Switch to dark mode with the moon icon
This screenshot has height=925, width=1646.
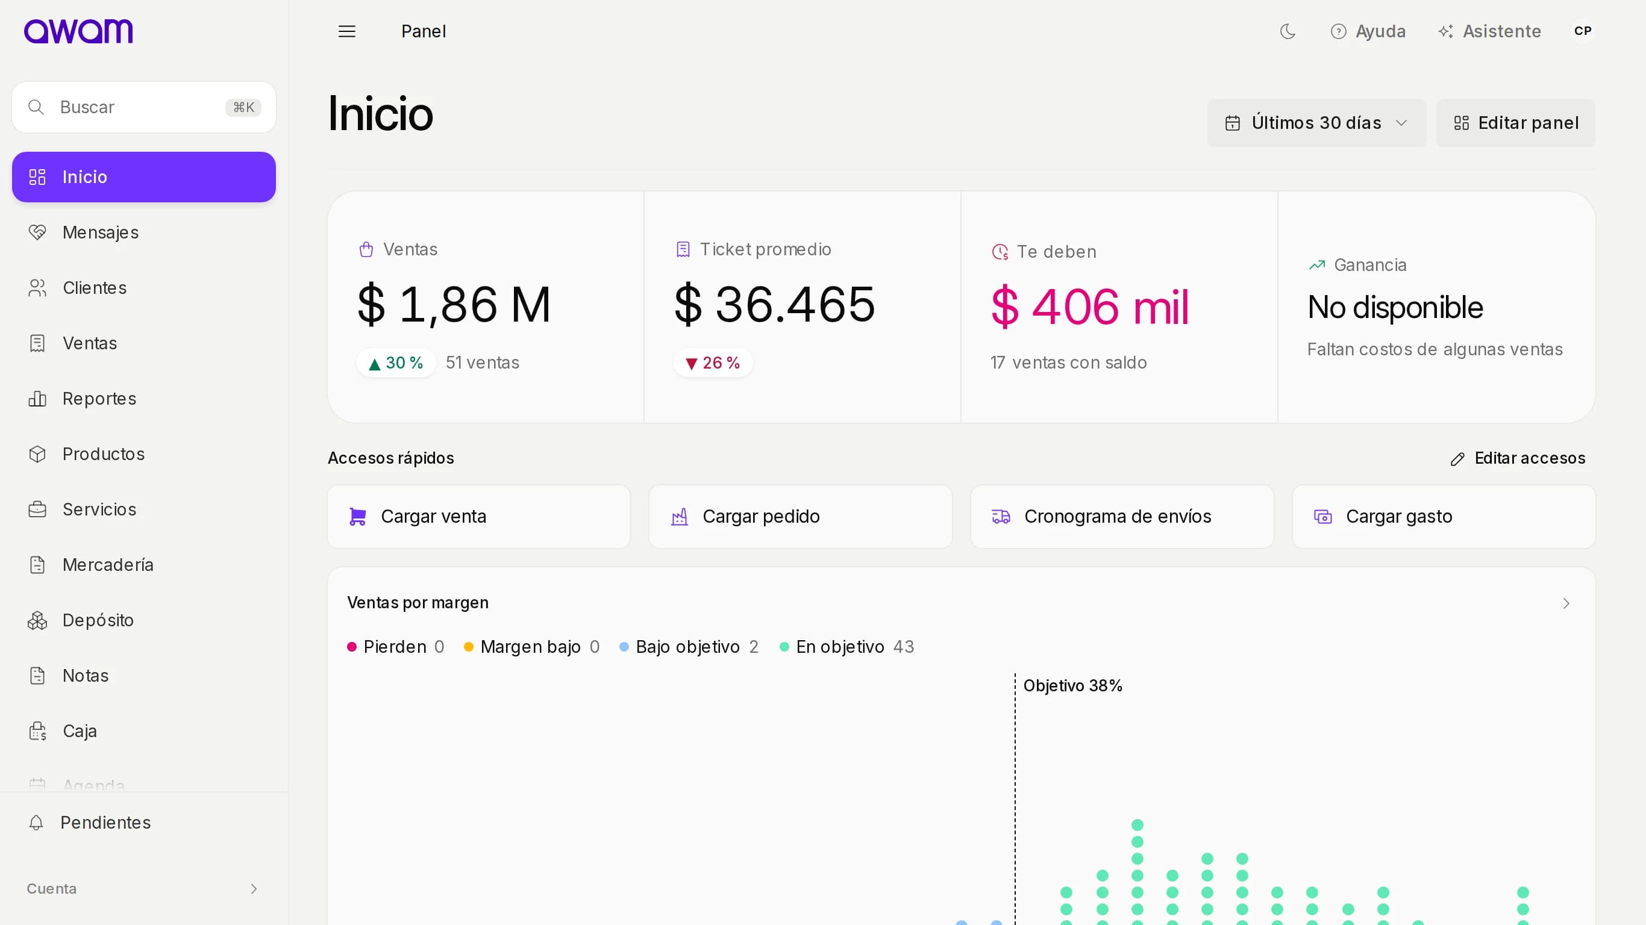(1288, 31)
